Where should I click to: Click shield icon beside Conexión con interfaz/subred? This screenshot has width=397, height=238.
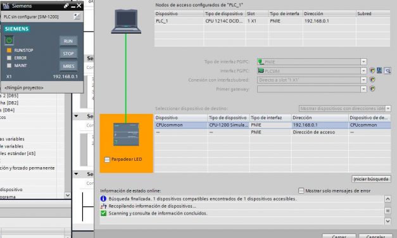click(372, 80)
